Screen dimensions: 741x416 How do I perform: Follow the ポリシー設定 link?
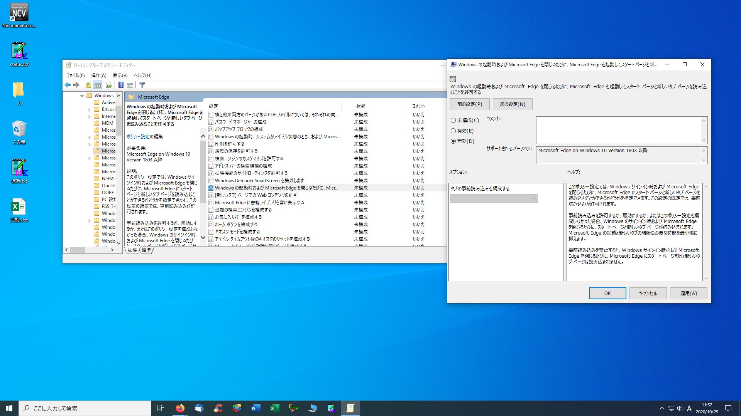(x=138, y=137)
